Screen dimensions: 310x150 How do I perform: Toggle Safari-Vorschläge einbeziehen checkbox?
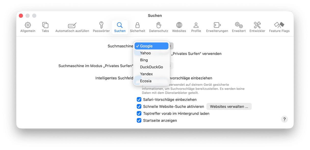click(139, 99)
